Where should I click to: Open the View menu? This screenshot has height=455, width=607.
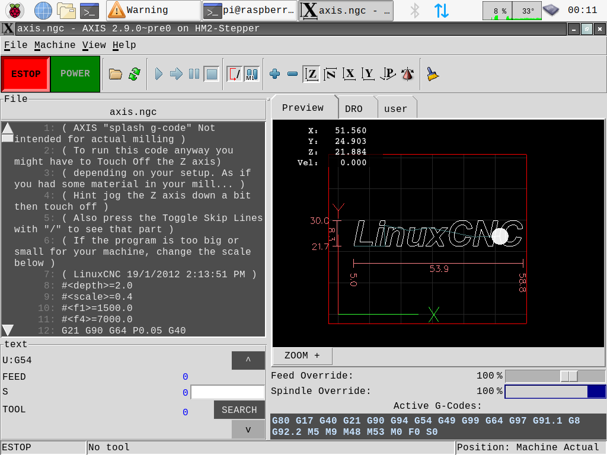[x=94, y=45]
